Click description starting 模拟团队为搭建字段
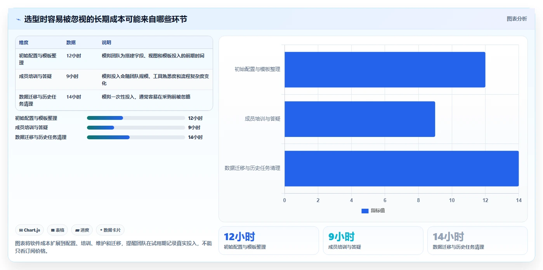This screenshot has height=270, width=543. [153, 56]
